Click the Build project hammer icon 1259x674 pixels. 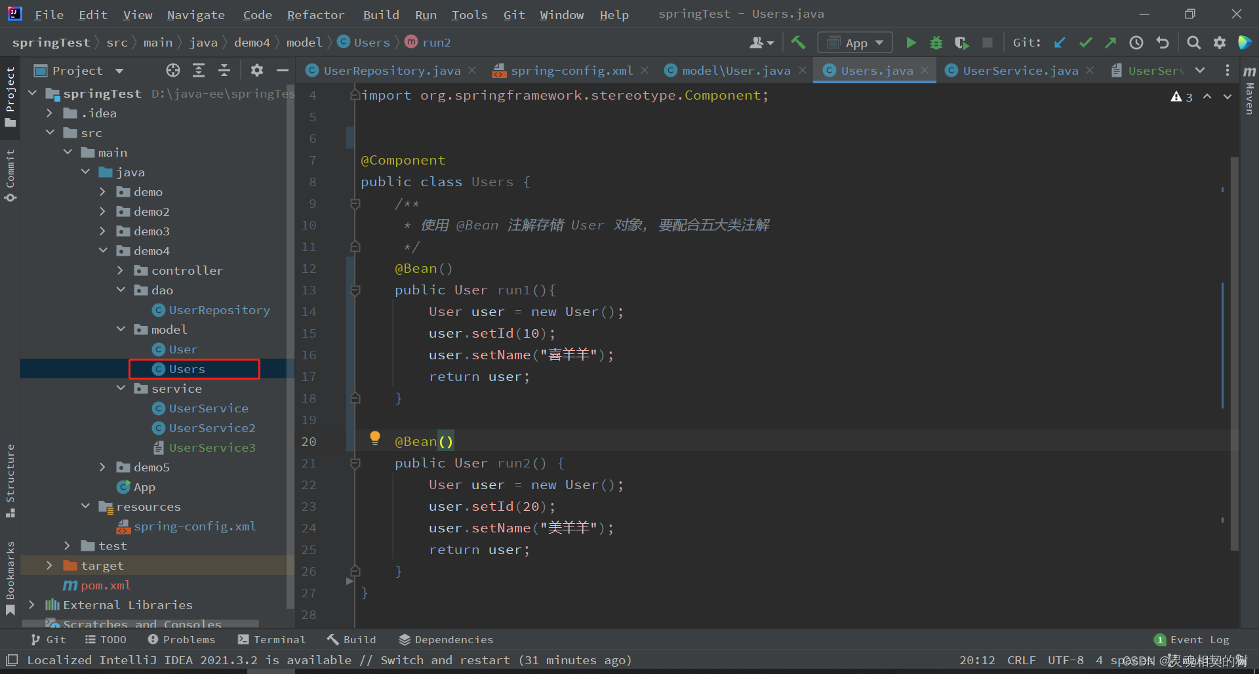[x=798, y=43]
